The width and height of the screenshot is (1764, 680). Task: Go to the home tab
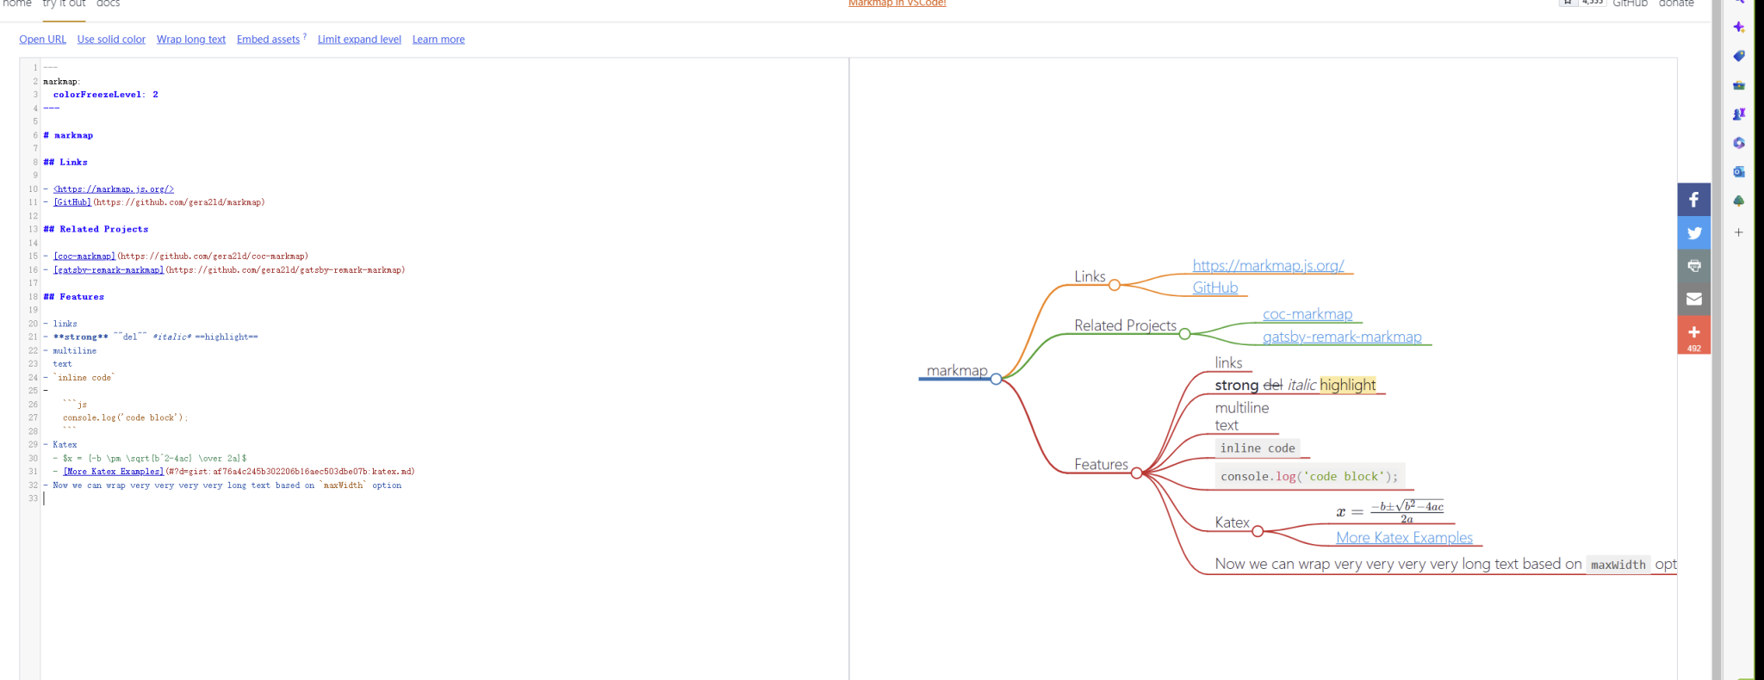click(17, 4)
